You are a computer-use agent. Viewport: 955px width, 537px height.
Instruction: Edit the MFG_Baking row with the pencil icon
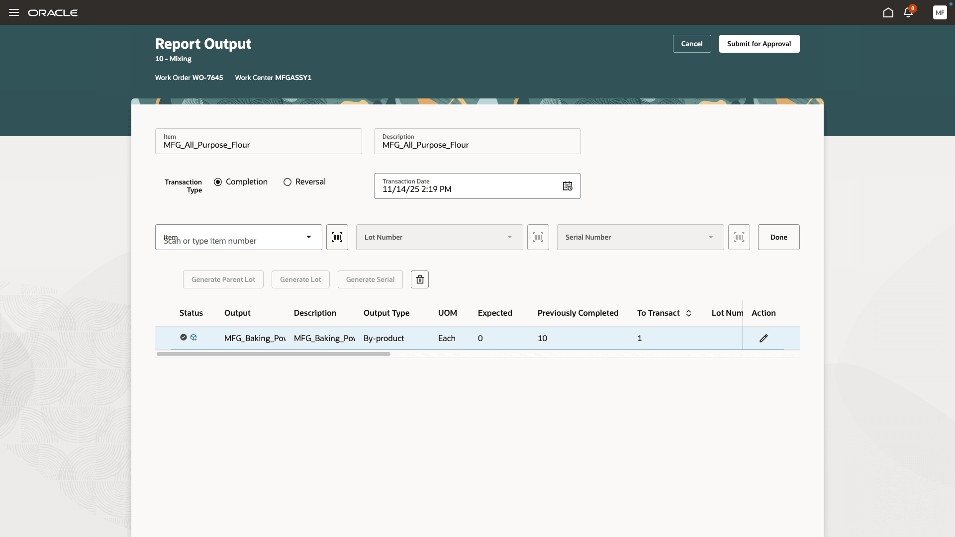click(x=764, y=338)
